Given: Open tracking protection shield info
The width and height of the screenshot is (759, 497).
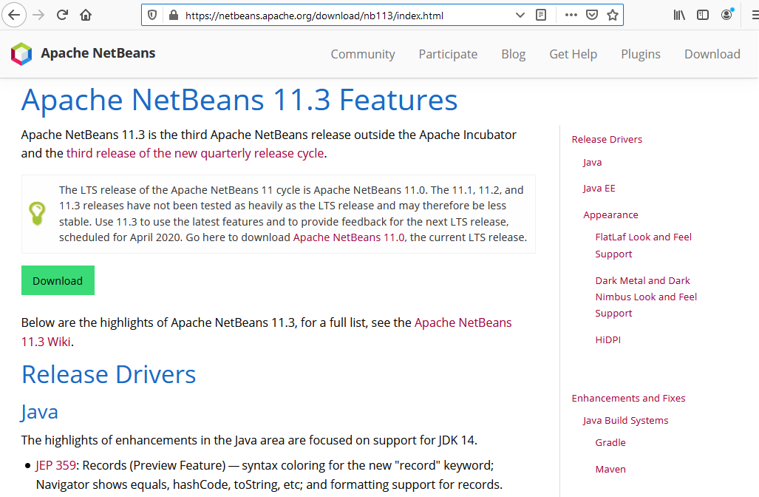Looking at the screenshot, I should pos(152,15).
